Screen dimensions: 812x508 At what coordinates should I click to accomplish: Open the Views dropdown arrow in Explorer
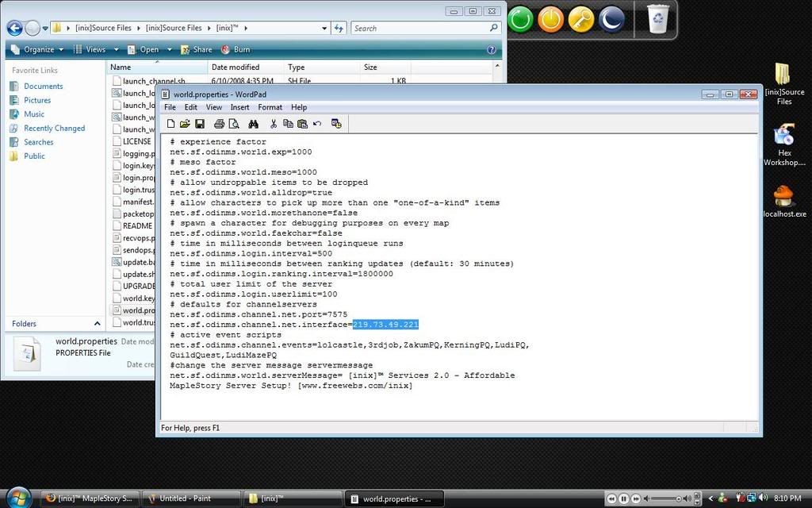point(116,50)
